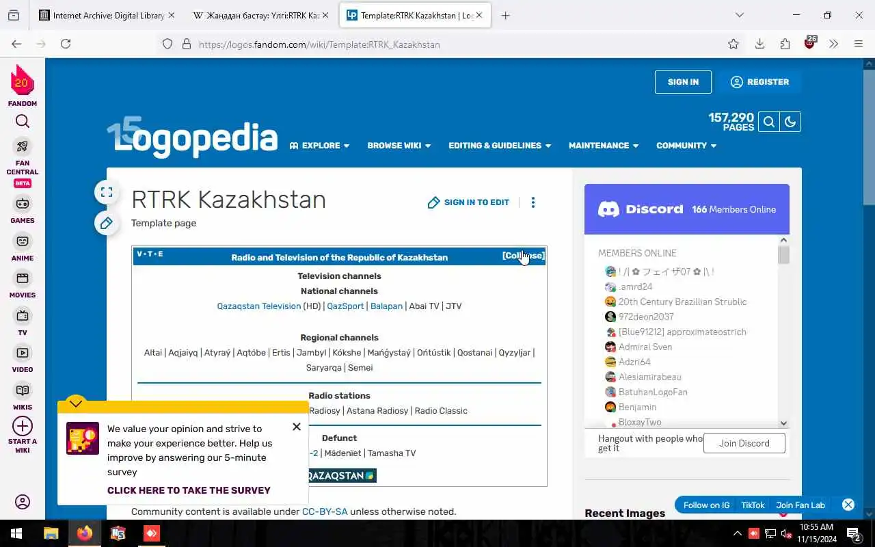
Task: Minimize the survey popup with the chevron
Action: pyautogui.click(x=76, y=403)
